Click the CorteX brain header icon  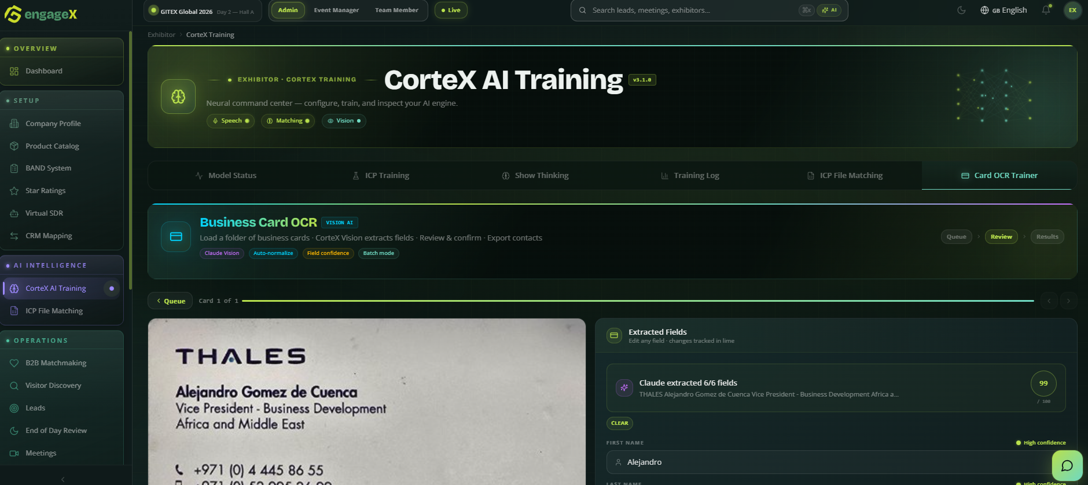click(x=178, y=97)
